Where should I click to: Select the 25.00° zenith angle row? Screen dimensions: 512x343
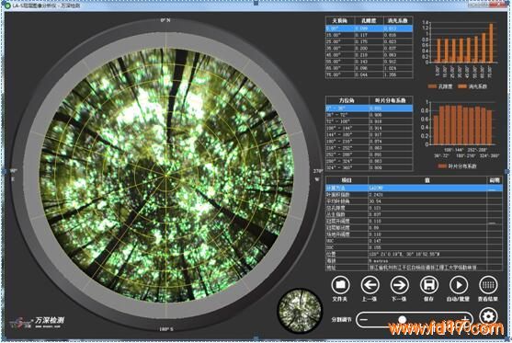click(x=369, y=41)
